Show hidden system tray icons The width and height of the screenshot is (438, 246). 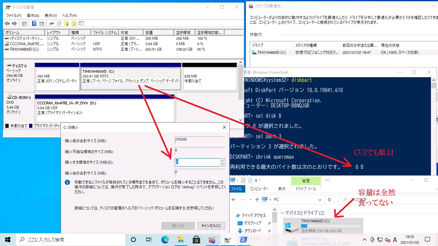pos(365,240)
